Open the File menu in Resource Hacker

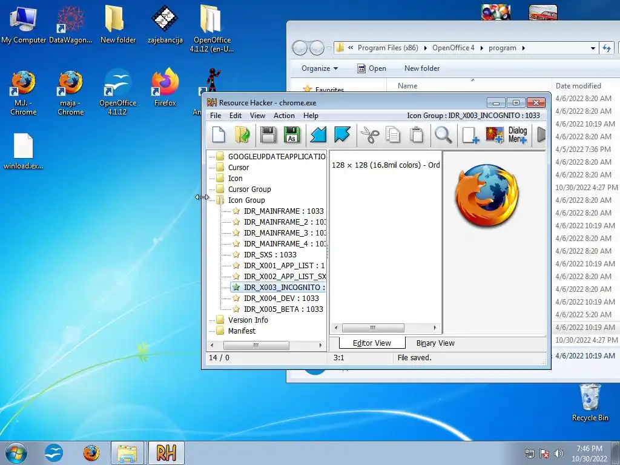pyautogui.click(x=216, y=116)
